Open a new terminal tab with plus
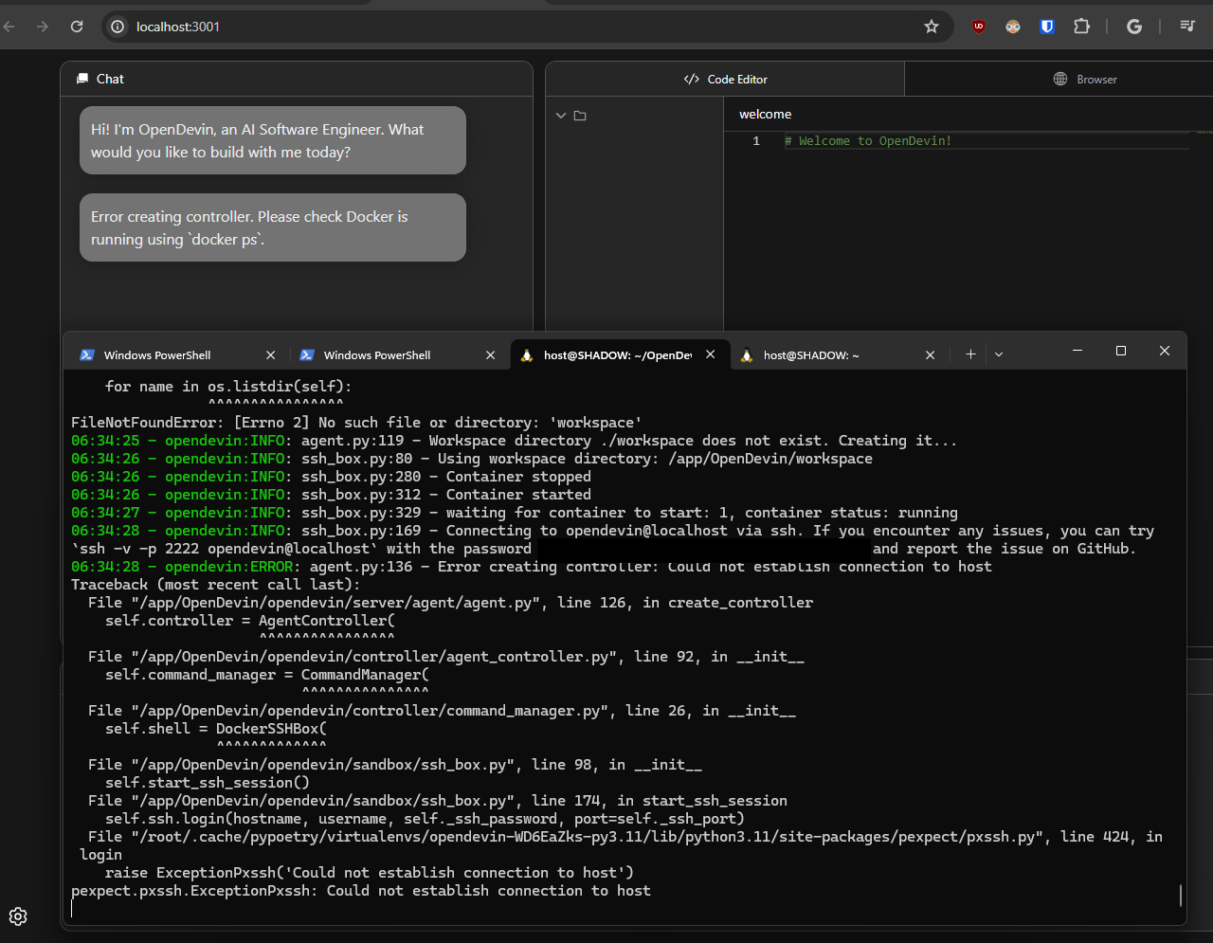This screenshot has width=1213, height=943. pos(970,354)
